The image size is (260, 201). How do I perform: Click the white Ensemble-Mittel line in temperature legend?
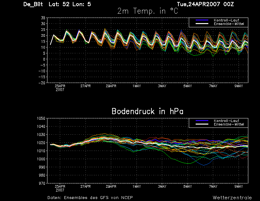(x=202, y=24)
